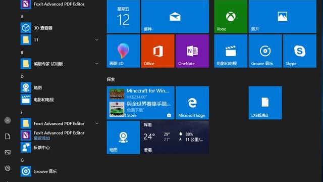Open the Office tile
Image resolution: width=323 pixels, height=182 pixels.
click(x=157, y=51)
